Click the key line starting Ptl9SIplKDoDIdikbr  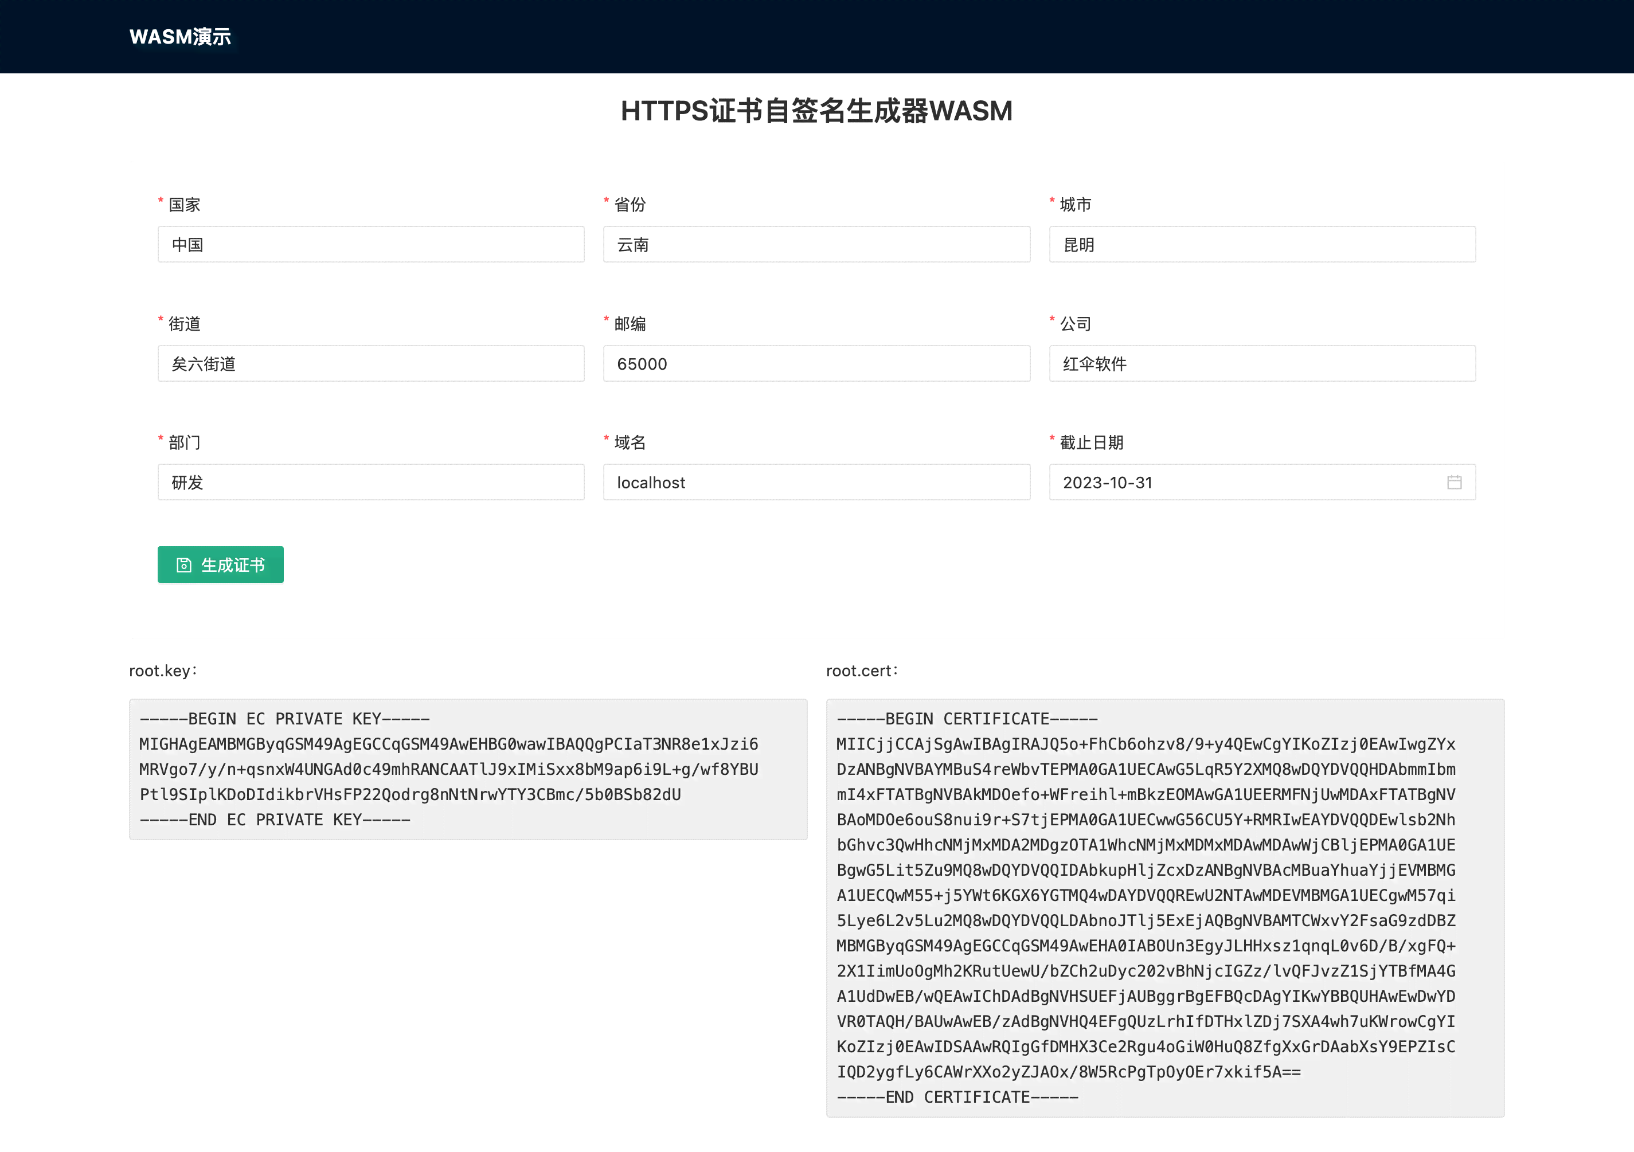(x=410, y=795)
